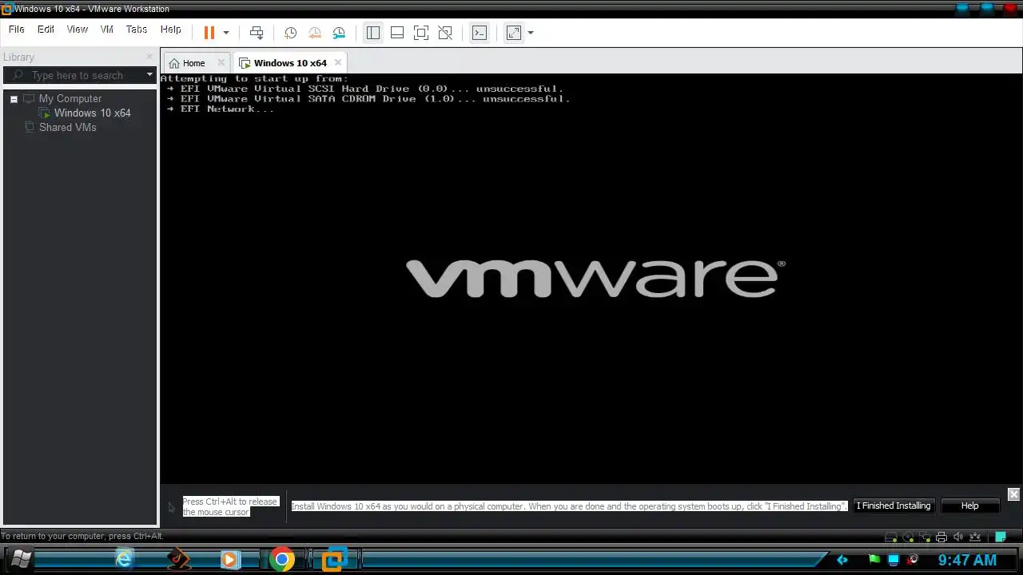
Task: Launch Internet Explorer from the taskbar
Action: pyautogui.click(x=124, y=559)
